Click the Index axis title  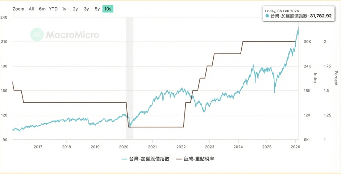[315, 78]
